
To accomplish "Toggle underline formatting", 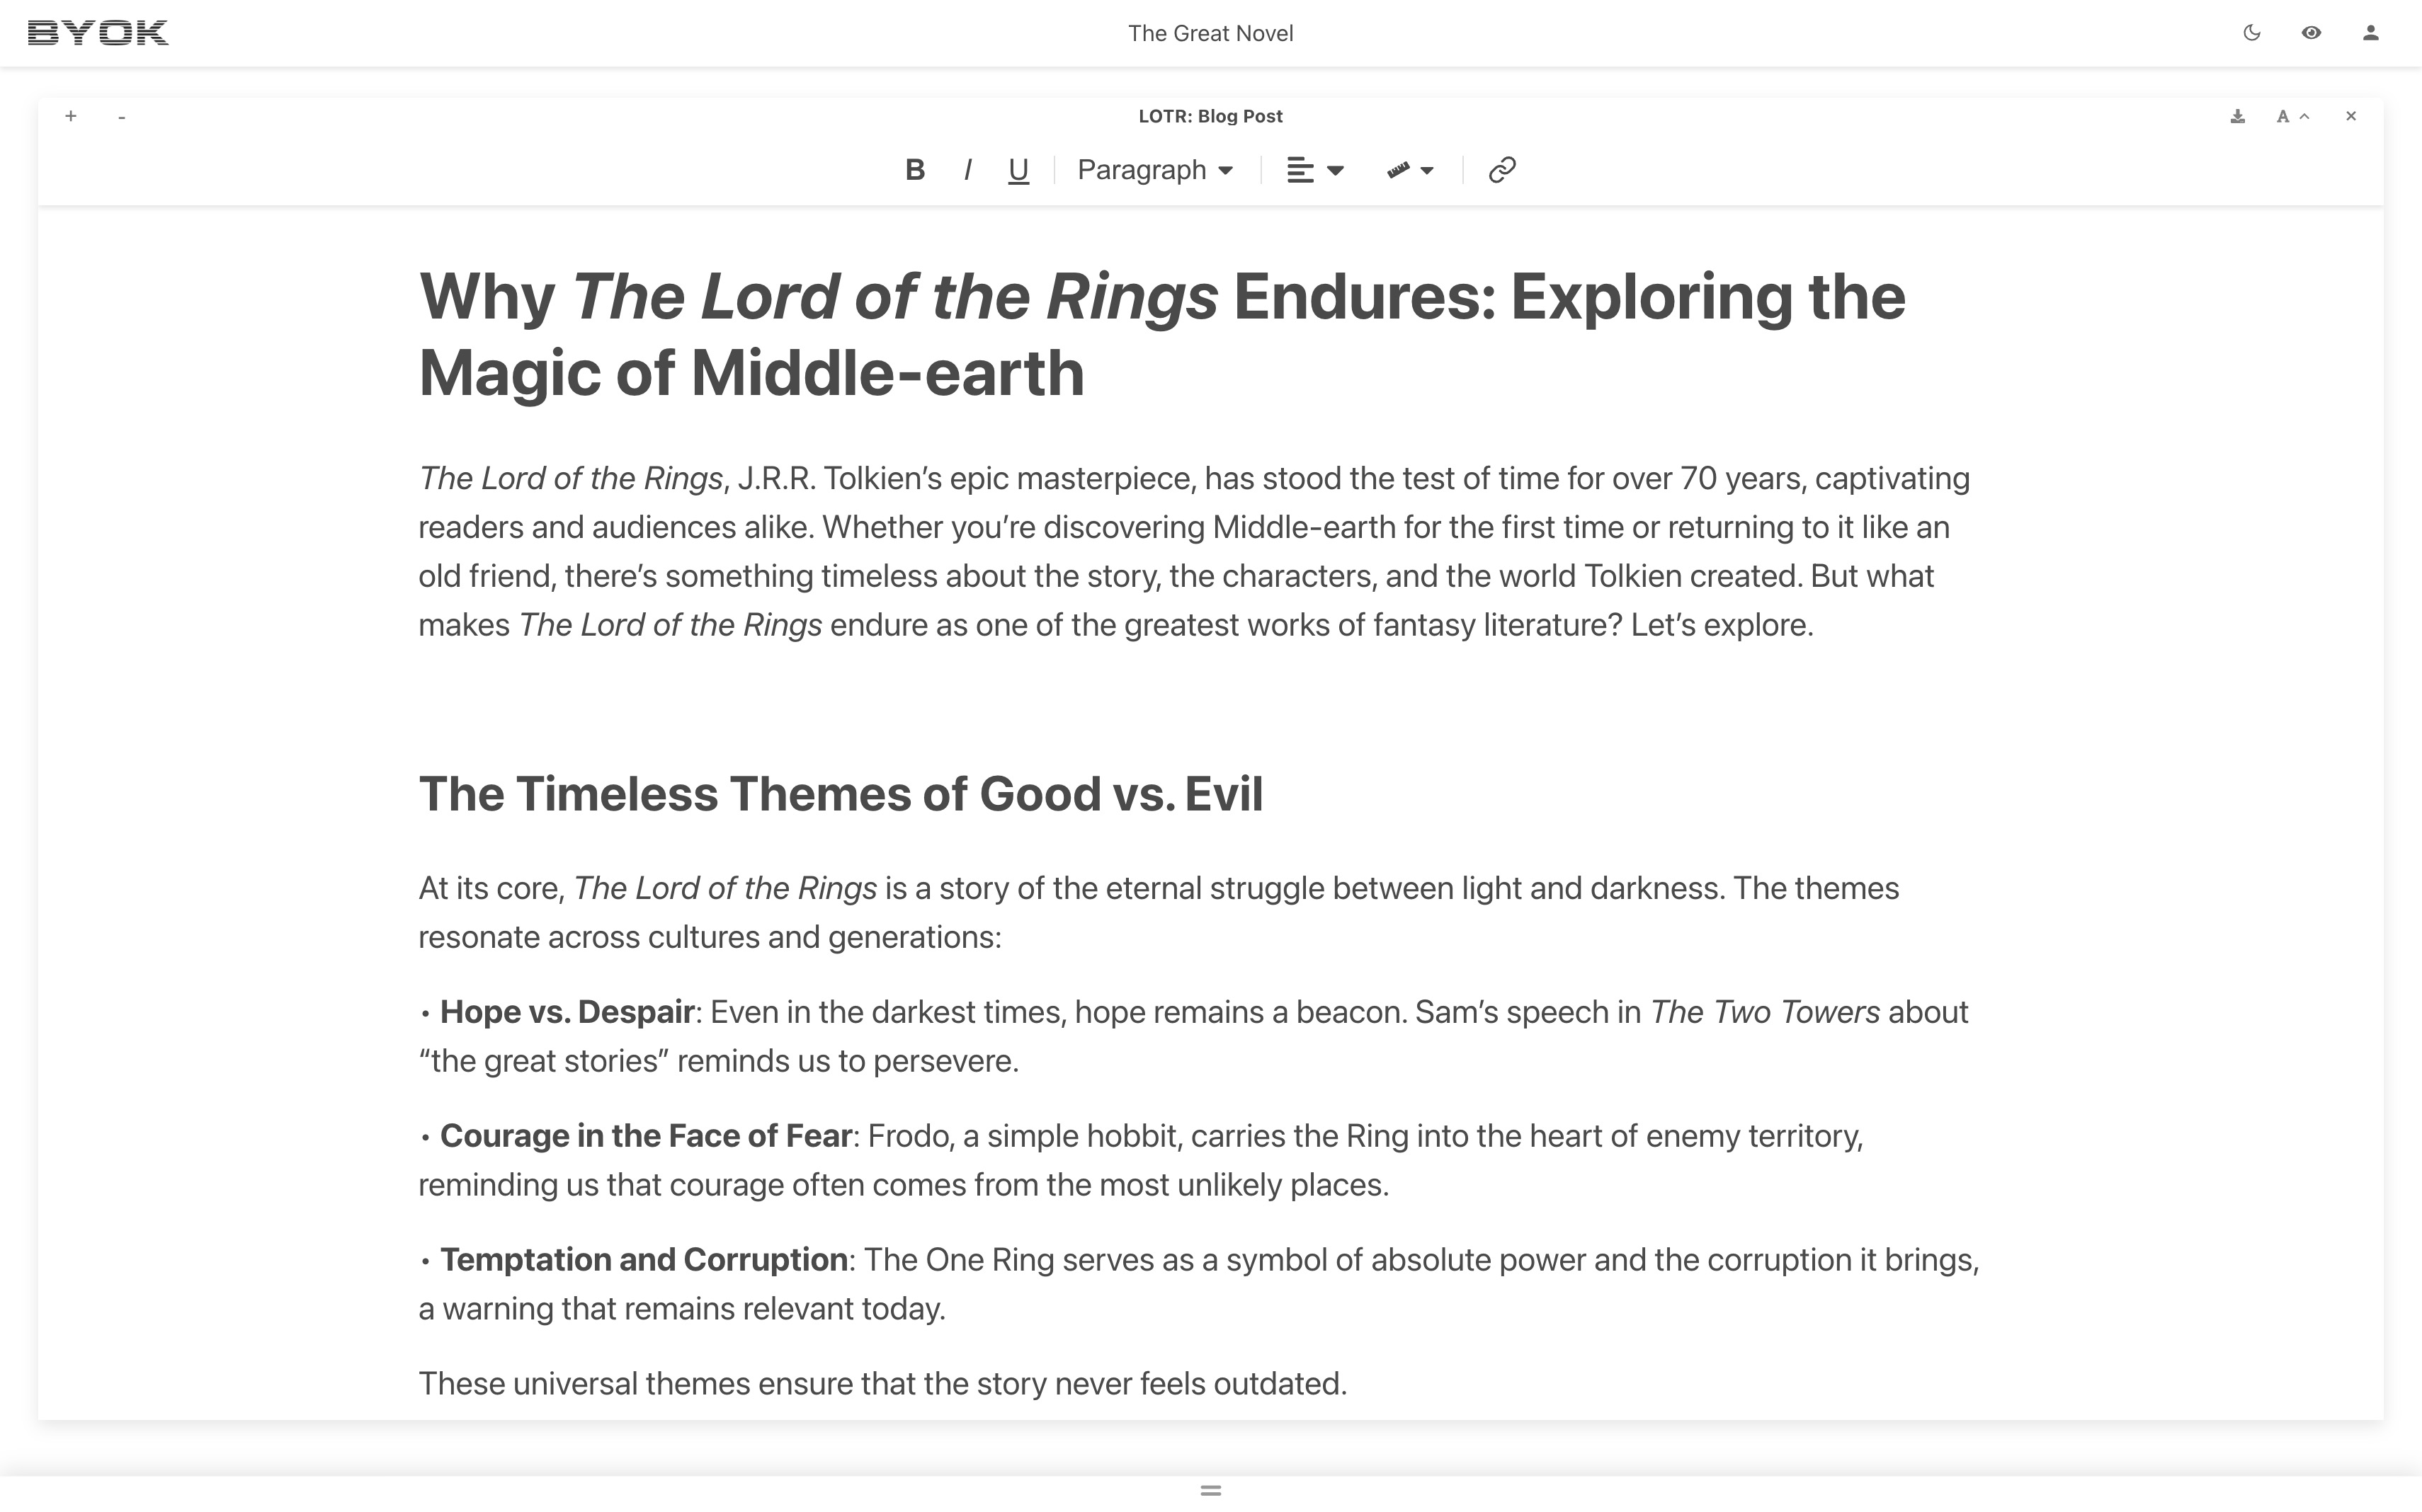I will click(1018, 170).
